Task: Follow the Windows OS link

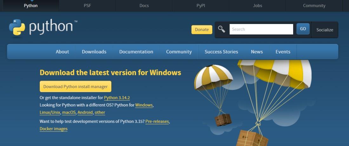Action: coord(144,105)
